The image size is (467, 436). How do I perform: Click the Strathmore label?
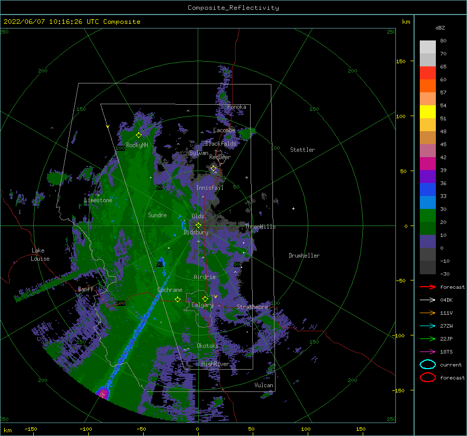(253, 307)
